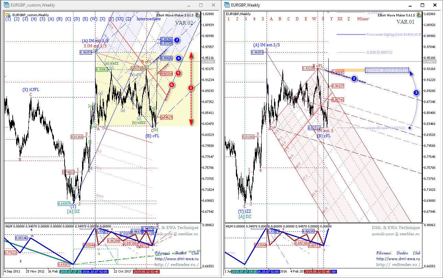Click putnik-post @ rambler.ru in right chart
Screen dimensions: 443x278
396,234
